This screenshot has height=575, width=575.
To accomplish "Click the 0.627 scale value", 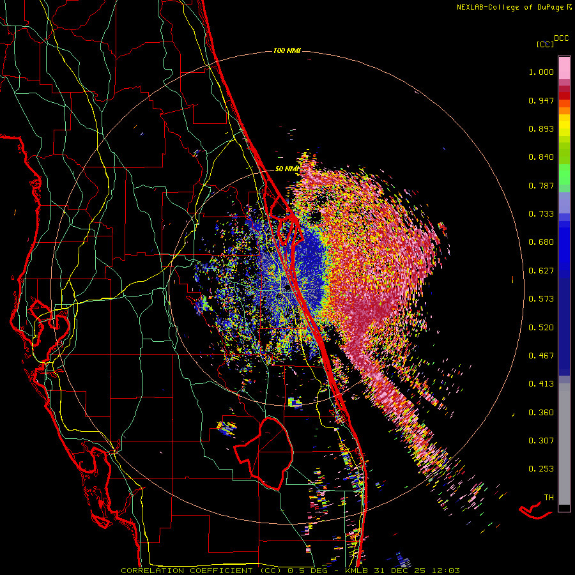I will (541, 271).
